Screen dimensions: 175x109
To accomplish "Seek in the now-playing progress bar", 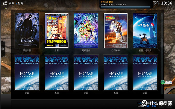I will (x=126, y=7).
